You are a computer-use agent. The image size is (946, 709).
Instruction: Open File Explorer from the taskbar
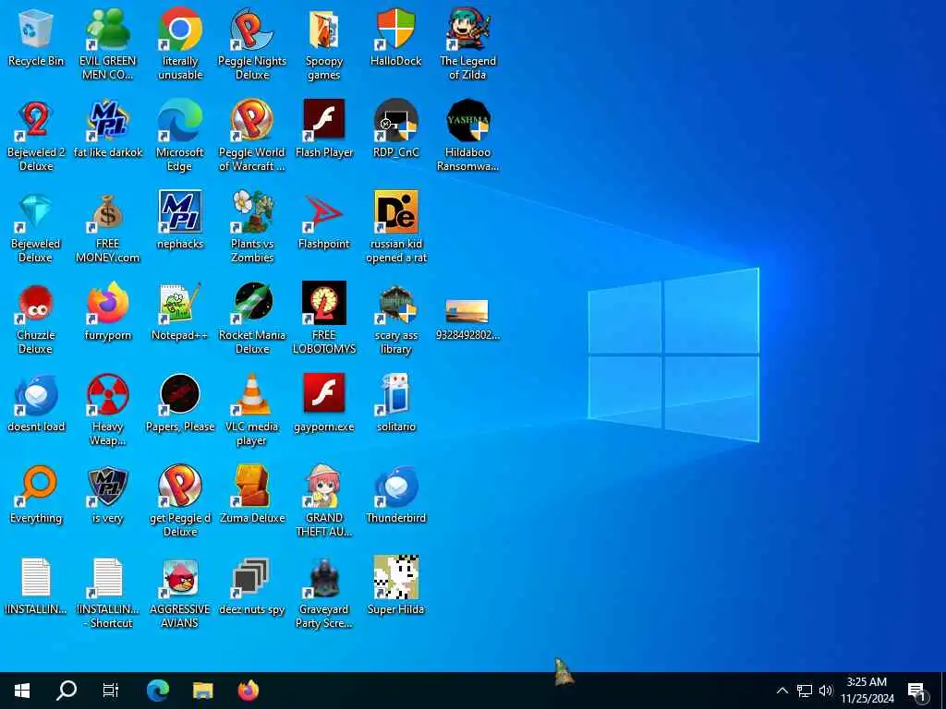(202, 691)
